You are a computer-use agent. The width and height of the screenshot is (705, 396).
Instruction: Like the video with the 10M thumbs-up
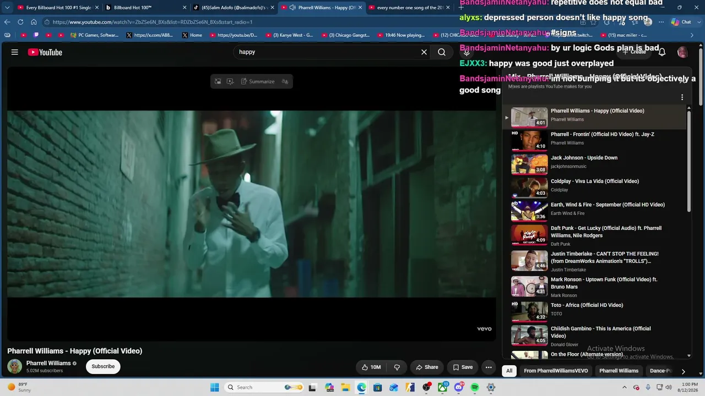[x=371, y=367]
